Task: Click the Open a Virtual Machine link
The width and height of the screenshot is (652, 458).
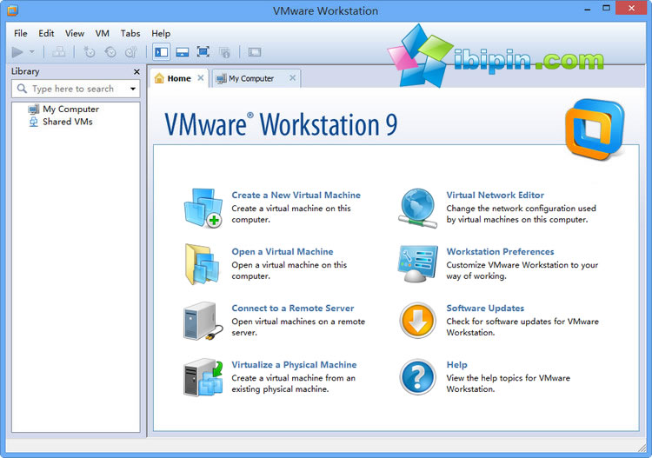Action: pyautogui.click(x=283, y=251)
